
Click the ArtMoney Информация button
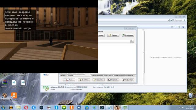click(128, 80)
